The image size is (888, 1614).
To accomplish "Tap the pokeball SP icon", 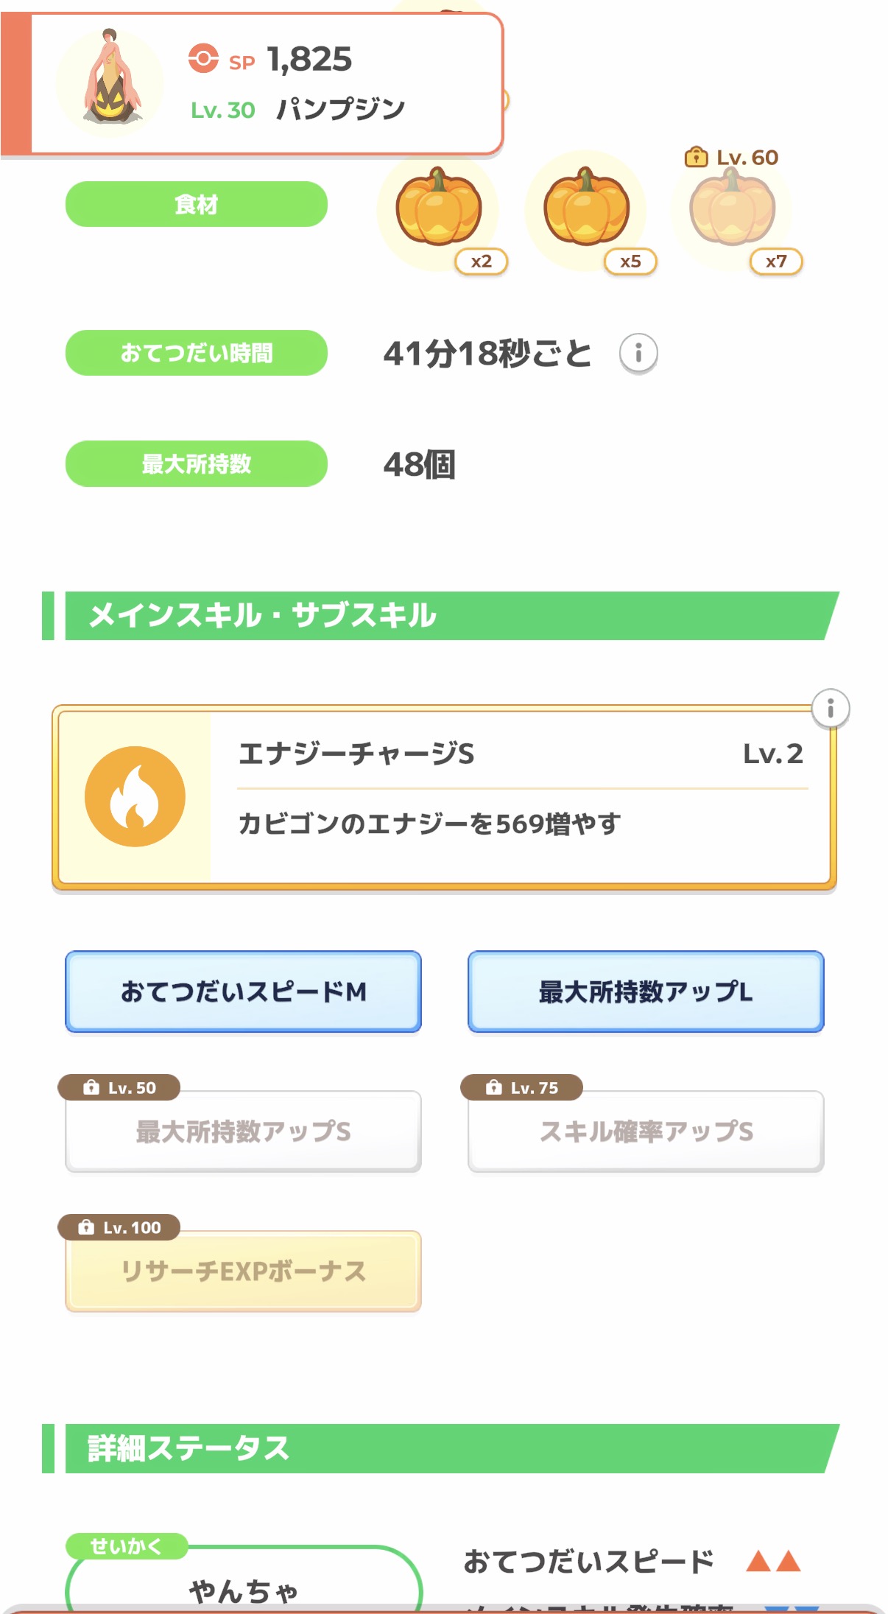I will coord(203,59).
